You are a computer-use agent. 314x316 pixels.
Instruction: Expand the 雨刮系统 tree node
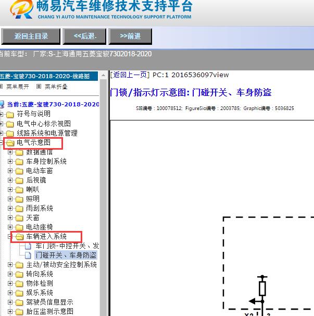pyautogui.click(x=10, y=208)
